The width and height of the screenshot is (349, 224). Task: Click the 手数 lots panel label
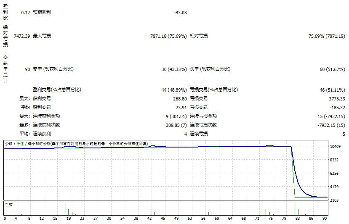pos(8,204)
